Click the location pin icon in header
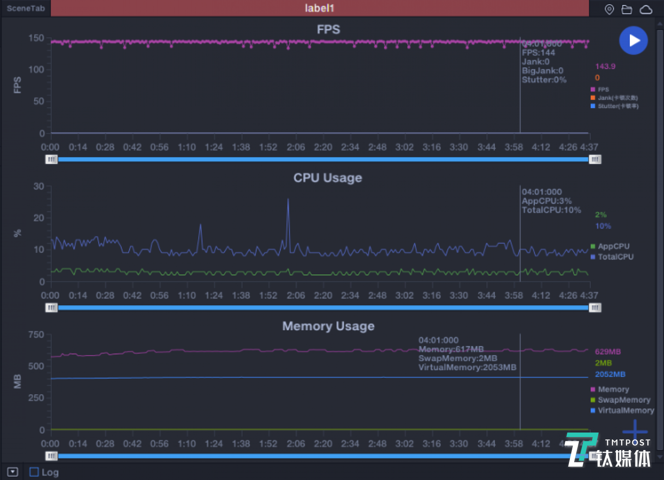This screenshot has width=664, height=480. 609,9
